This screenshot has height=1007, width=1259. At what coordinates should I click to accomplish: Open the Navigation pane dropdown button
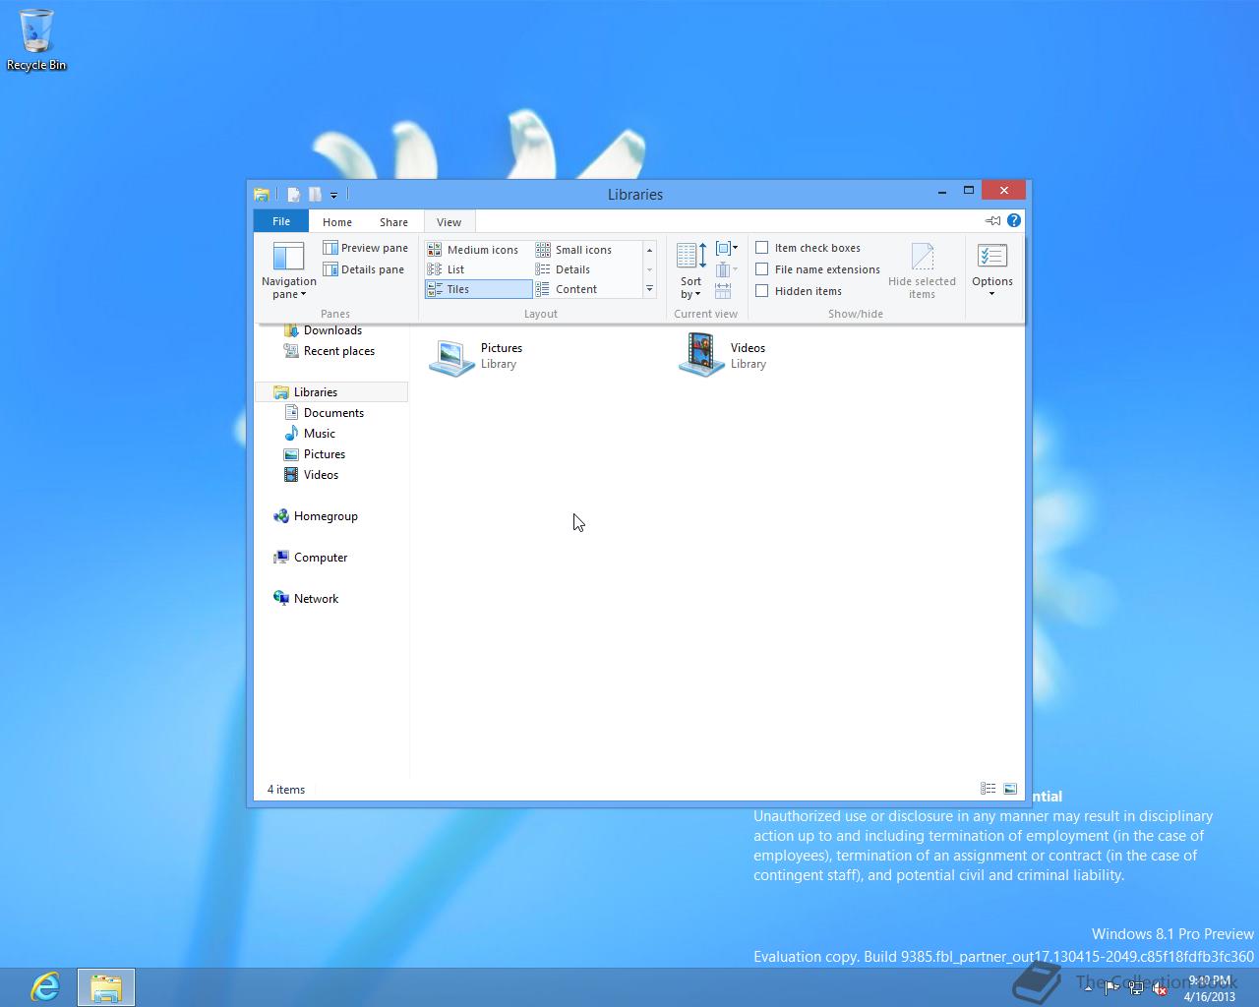click(x=288, y=270)
